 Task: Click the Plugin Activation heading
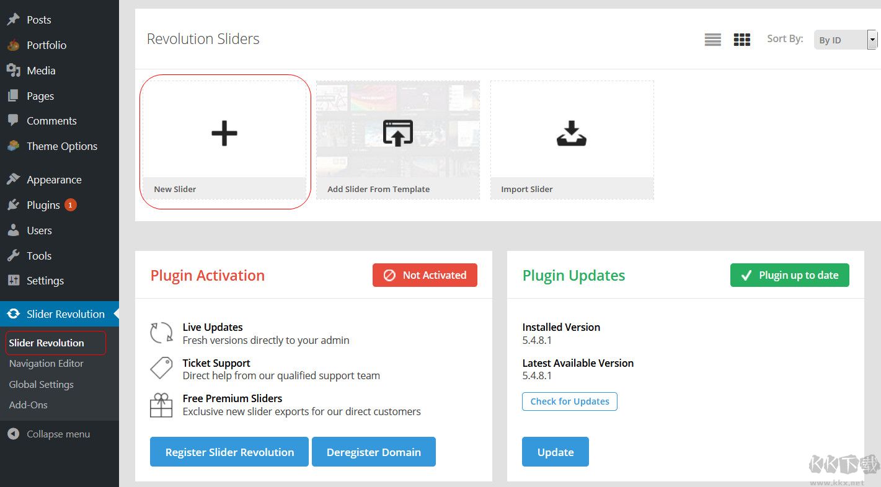[208, 276]
